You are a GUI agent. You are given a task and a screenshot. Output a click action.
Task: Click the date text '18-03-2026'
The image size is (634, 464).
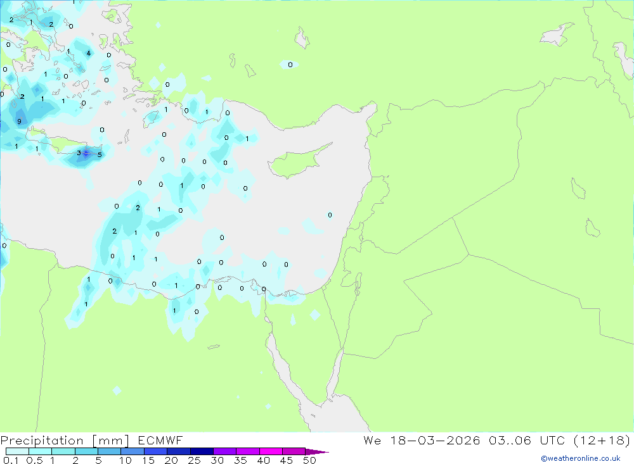click(435, 440)
